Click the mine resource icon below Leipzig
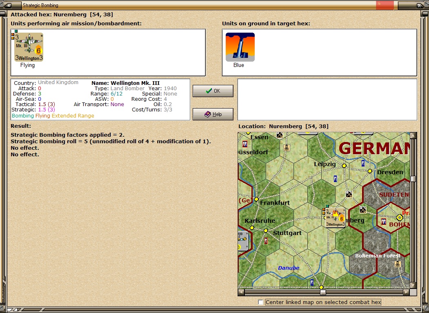The width and height of the screenshot is (429, 313). pyautogui.click(x=349, y=194)
